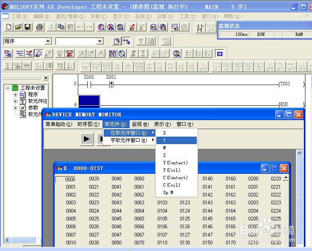Click the ladder/list view switch icon
This screenshot has width=312, height=251.
point(8,54)
